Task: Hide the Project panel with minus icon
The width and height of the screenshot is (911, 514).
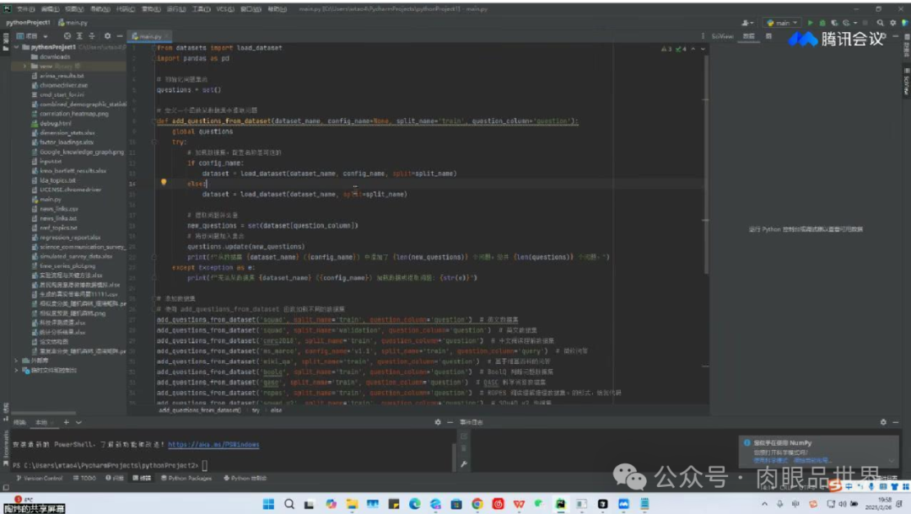Action: 120,36
